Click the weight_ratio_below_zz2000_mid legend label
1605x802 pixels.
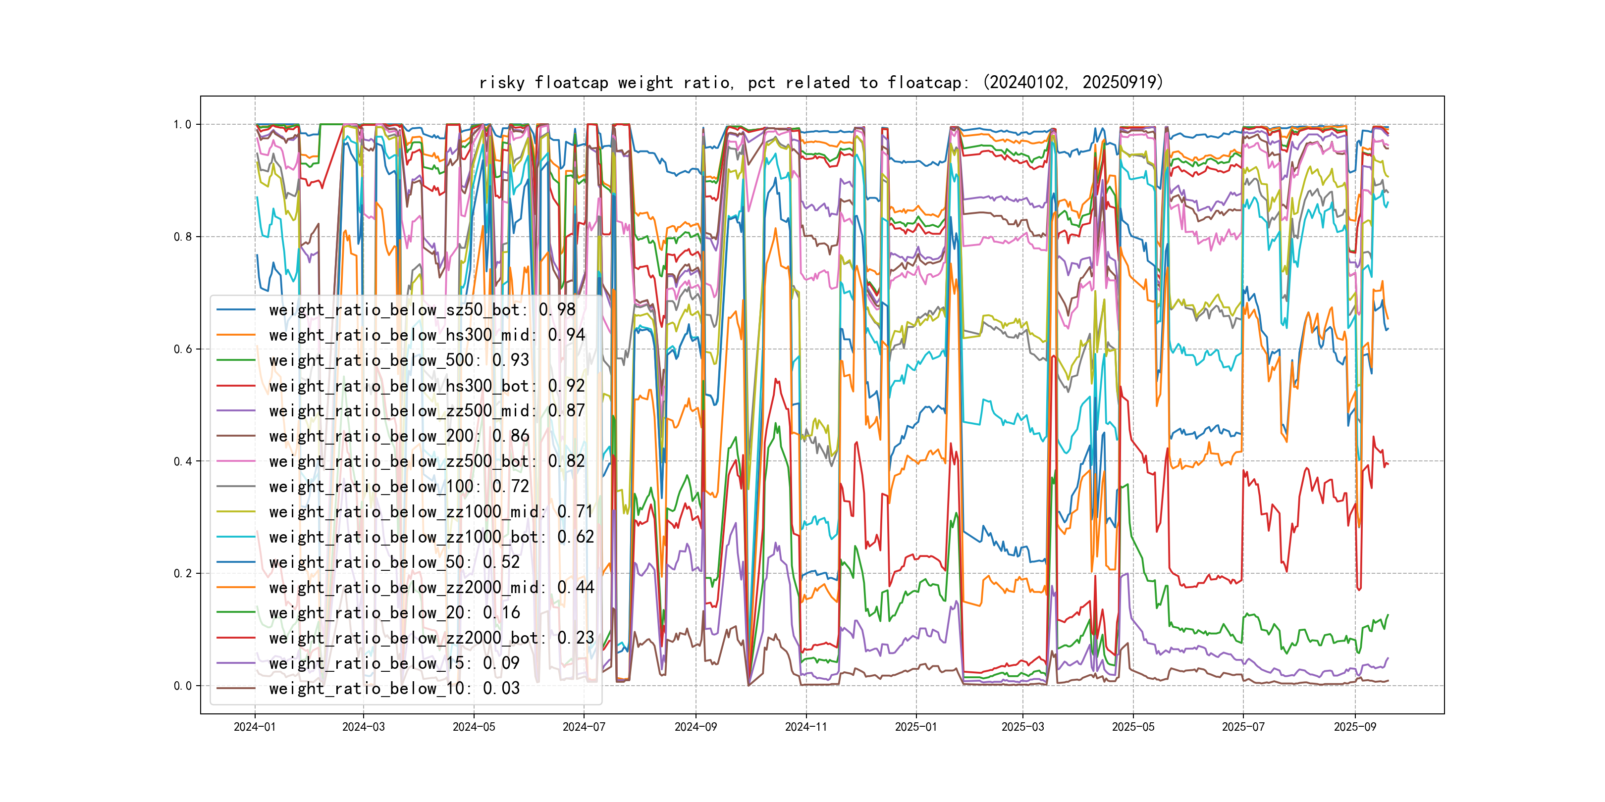click(431, 588)
